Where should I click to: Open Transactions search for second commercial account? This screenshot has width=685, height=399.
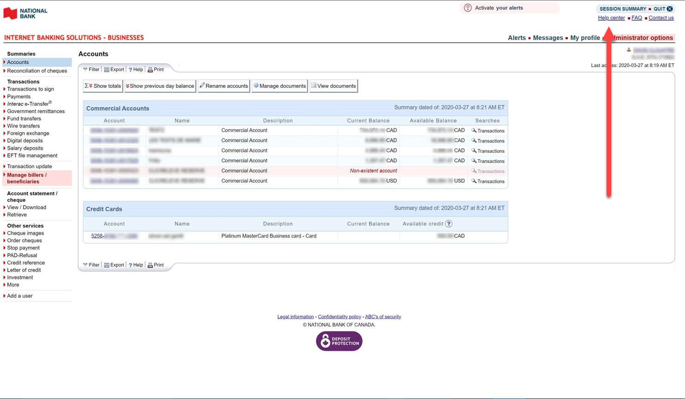[488, 141]
